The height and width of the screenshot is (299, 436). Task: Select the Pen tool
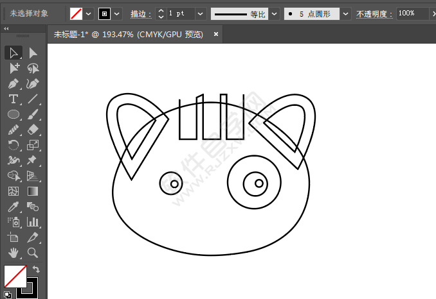(14, 83)
